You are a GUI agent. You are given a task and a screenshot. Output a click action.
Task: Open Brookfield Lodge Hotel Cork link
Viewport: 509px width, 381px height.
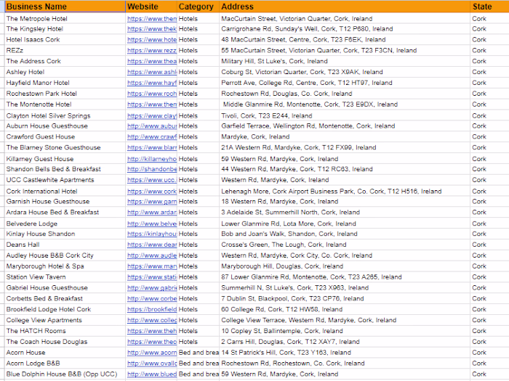tap(152, 309)
